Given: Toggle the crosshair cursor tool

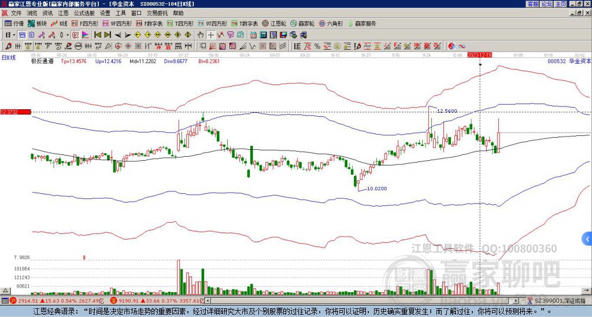Looking at the screenshot, I should point(210,35).
